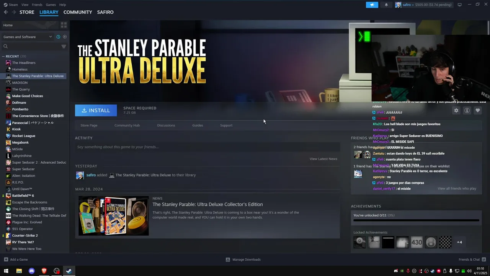Click the activity comment input field
The image size is (490, 276).
pyautogui.click(x=207, y=147)
